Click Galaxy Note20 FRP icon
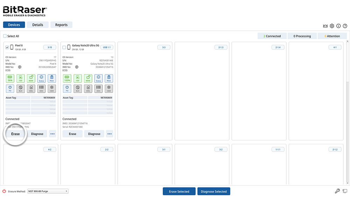The width and height of the screenshot is (350, 197). click(x=77, y=78)
